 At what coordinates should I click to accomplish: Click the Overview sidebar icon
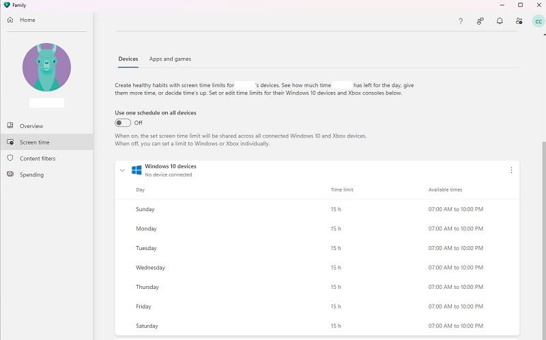[10, 125]
